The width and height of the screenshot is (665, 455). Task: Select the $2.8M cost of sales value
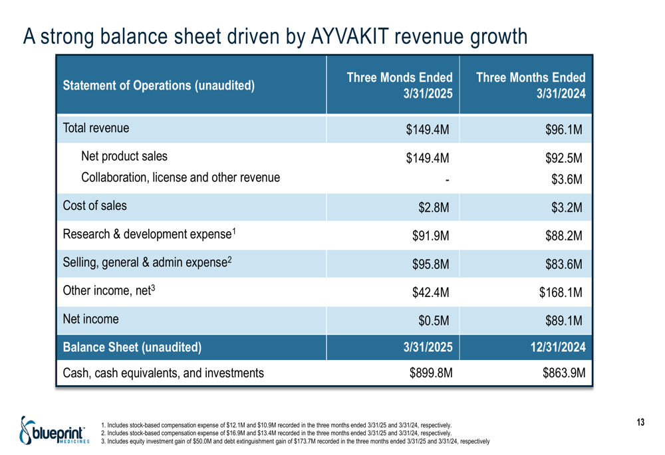pos(434,208)
